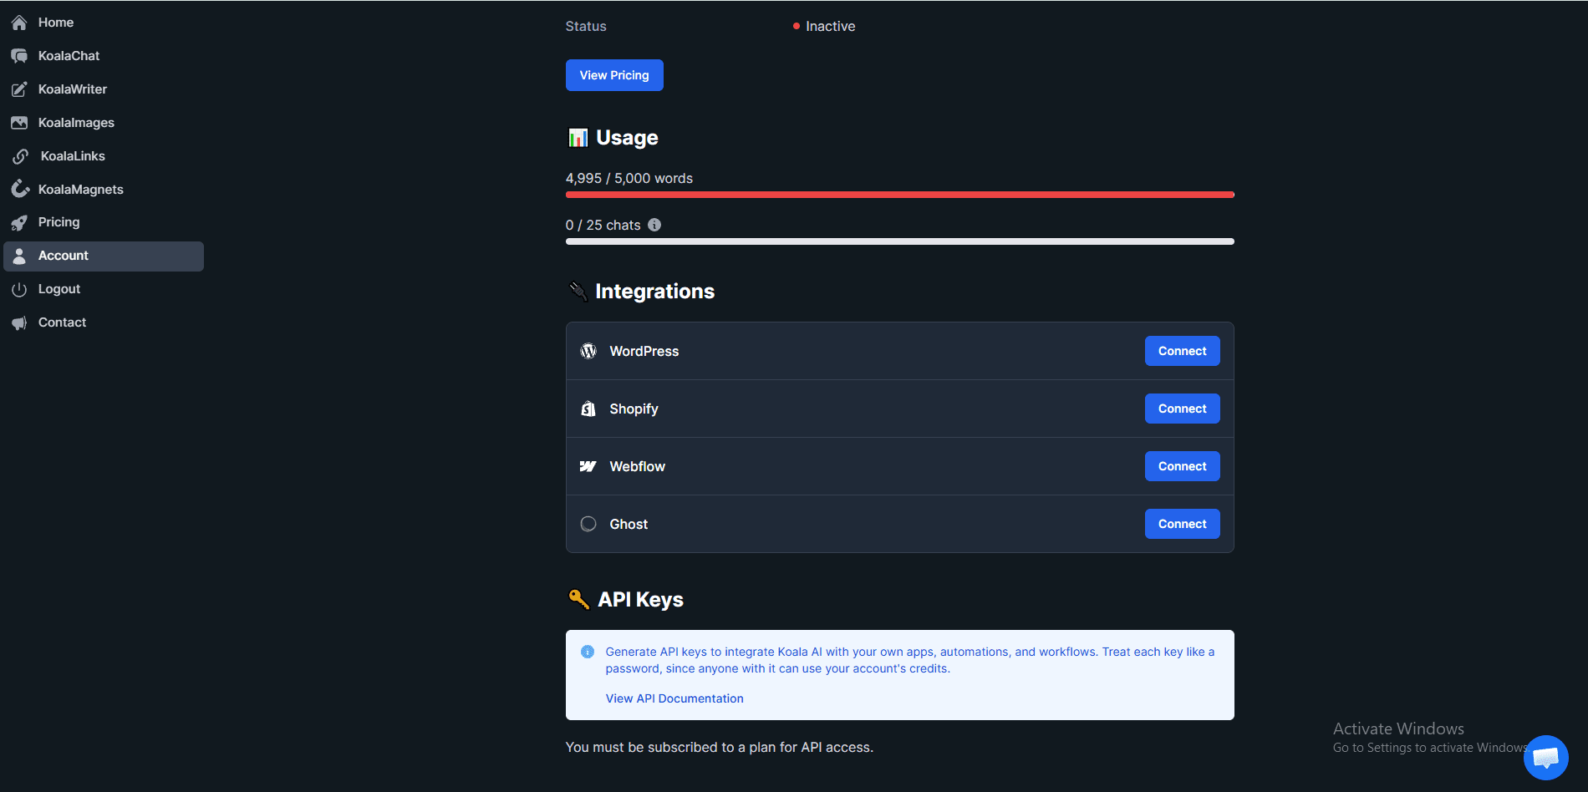Open the live chat support bubble

point(1545,757)
